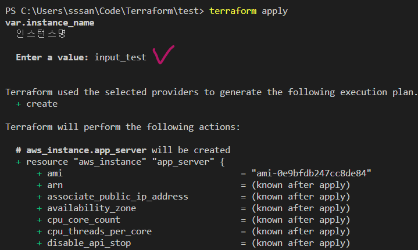The width and height of the screenshot is (418, 250).
Task: Click the input_test value after the prompt
Action: pos(120,57)
